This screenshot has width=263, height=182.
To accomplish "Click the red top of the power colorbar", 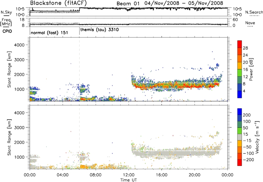I will [x=240, y=43].
